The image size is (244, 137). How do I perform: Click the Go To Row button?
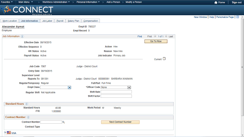[156, 41]
